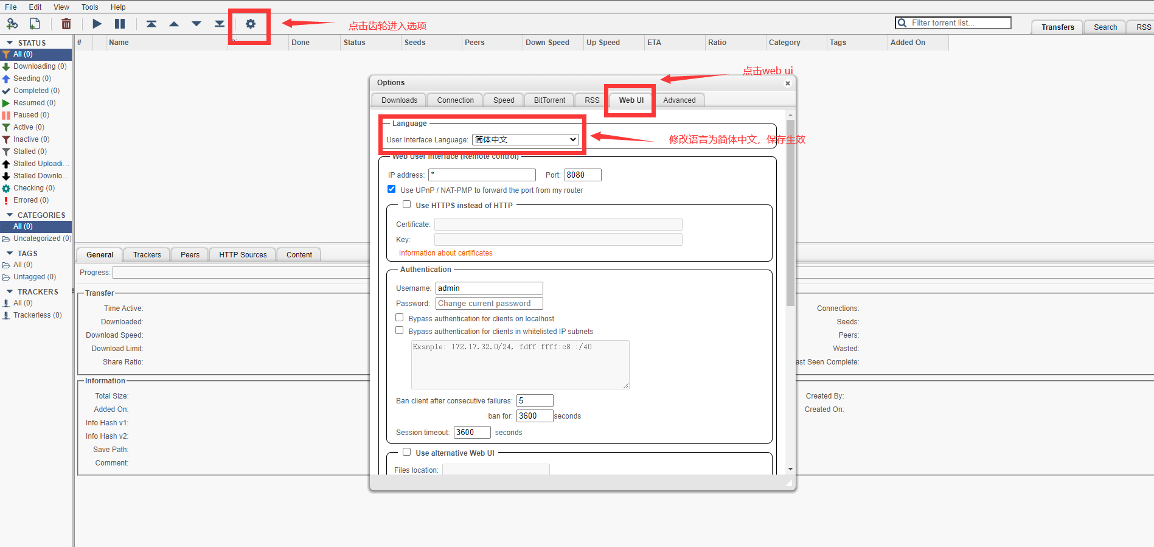Viewport: 1154px width, 547px height.
Task: Switch to the BitTorrent options tab
Action: coord(549,100)
